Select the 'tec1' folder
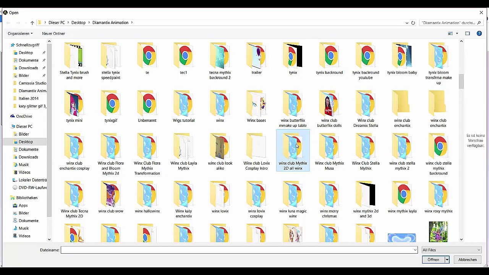Image resolution: width=489 pixels, height=275 pixels. coord(183,59)
